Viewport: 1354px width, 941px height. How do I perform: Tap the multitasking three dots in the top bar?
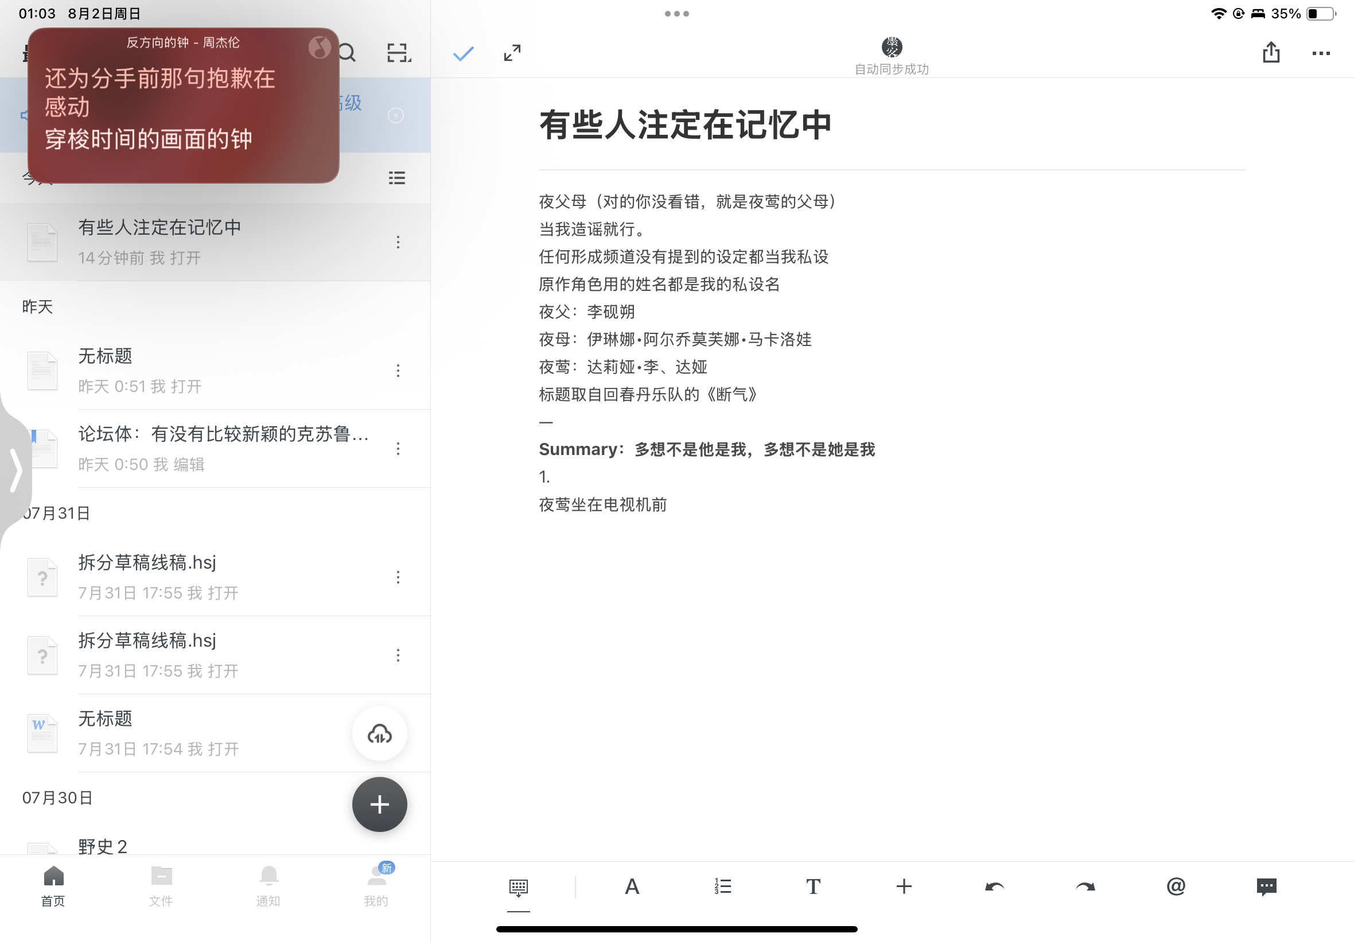676,14
